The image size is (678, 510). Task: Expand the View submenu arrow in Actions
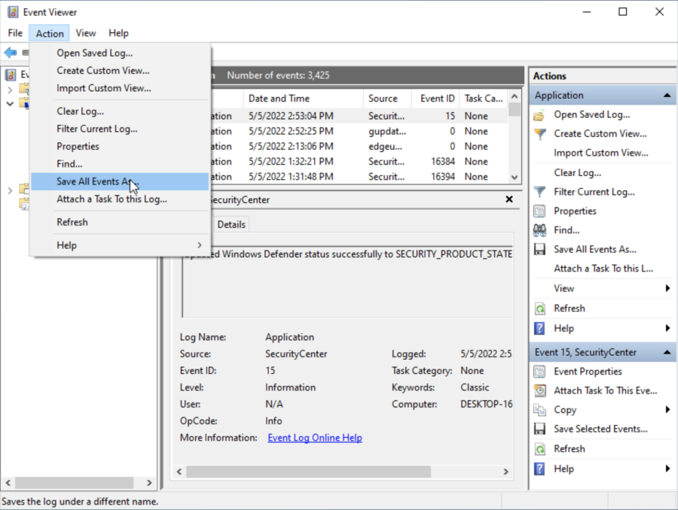coord(667,288)
